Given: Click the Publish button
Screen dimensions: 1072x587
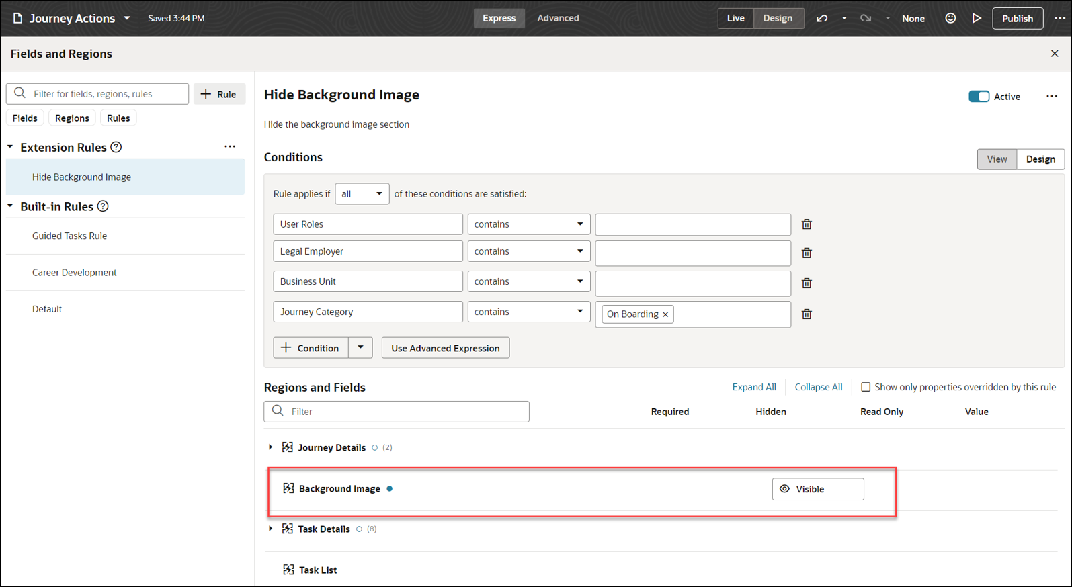Looking at the screenshot, I should click(x=1017, y=19).
